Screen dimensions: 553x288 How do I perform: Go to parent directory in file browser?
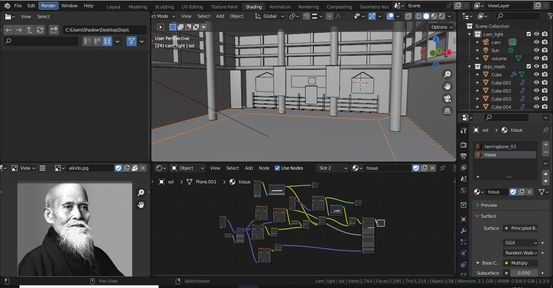point(29,30)
